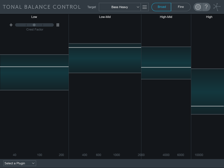This screenshot has height=168, width=224.
Task: Click the 40 Hz frequency label
Action: pos(15,155)
